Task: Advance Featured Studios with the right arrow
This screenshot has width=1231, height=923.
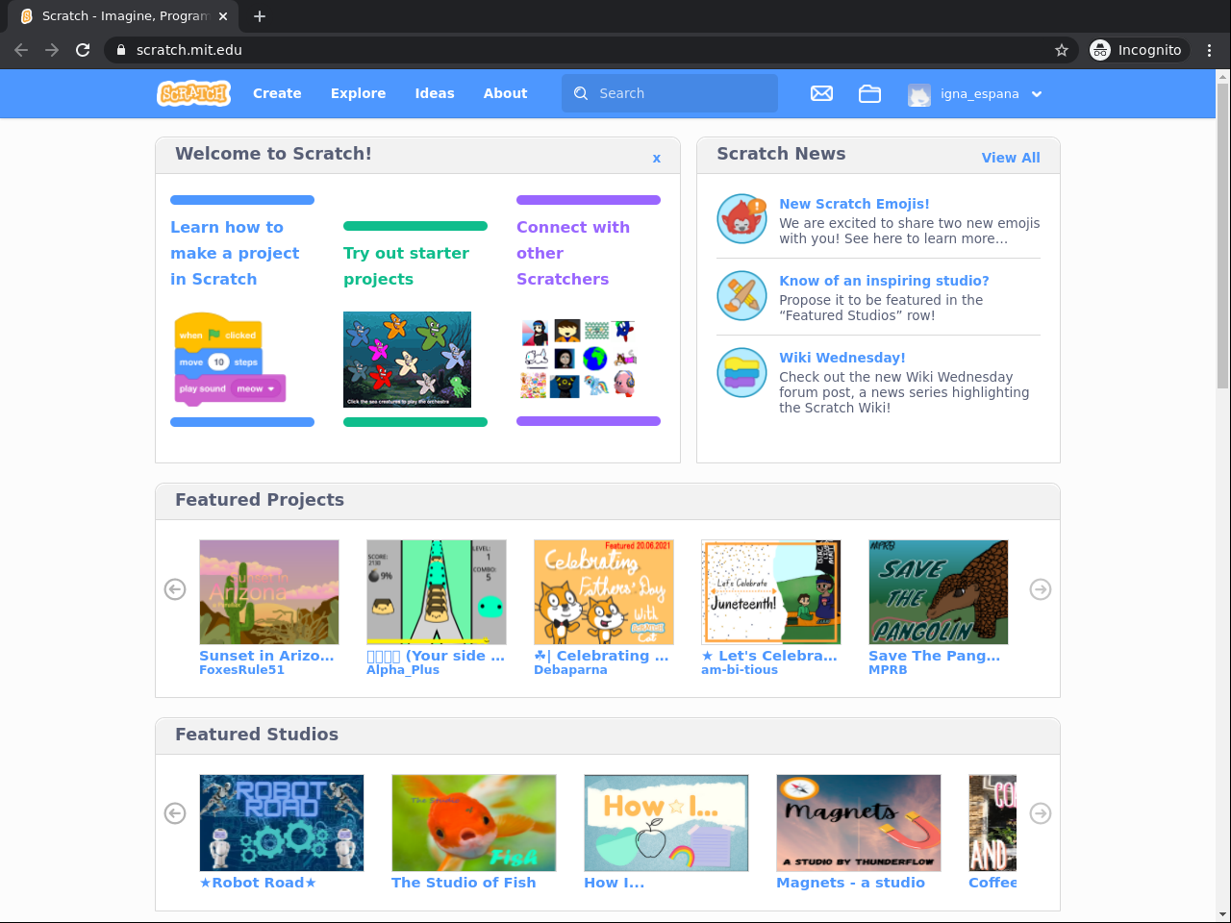Action: click(1041, 813)
